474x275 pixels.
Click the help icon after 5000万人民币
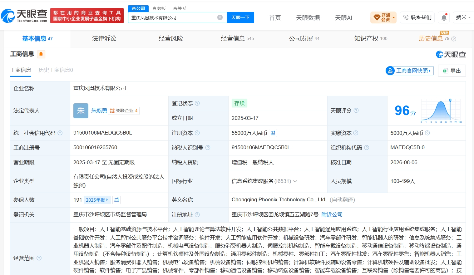tap(427, 133)
